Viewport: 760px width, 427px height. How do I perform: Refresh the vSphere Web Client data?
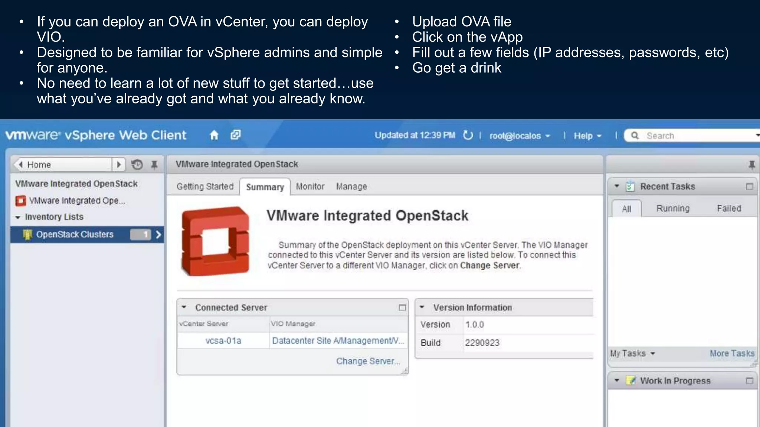[468, 135]
